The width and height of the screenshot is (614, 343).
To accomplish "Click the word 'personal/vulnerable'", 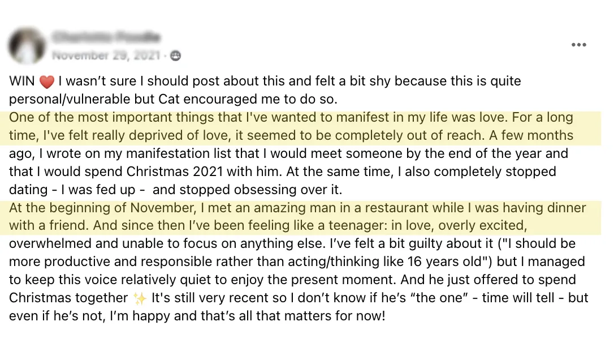I will point(70,99).
